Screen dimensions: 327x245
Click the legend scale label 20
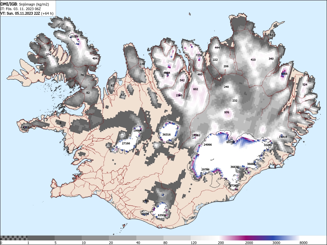pyautogui.click(x=111, y=243)
